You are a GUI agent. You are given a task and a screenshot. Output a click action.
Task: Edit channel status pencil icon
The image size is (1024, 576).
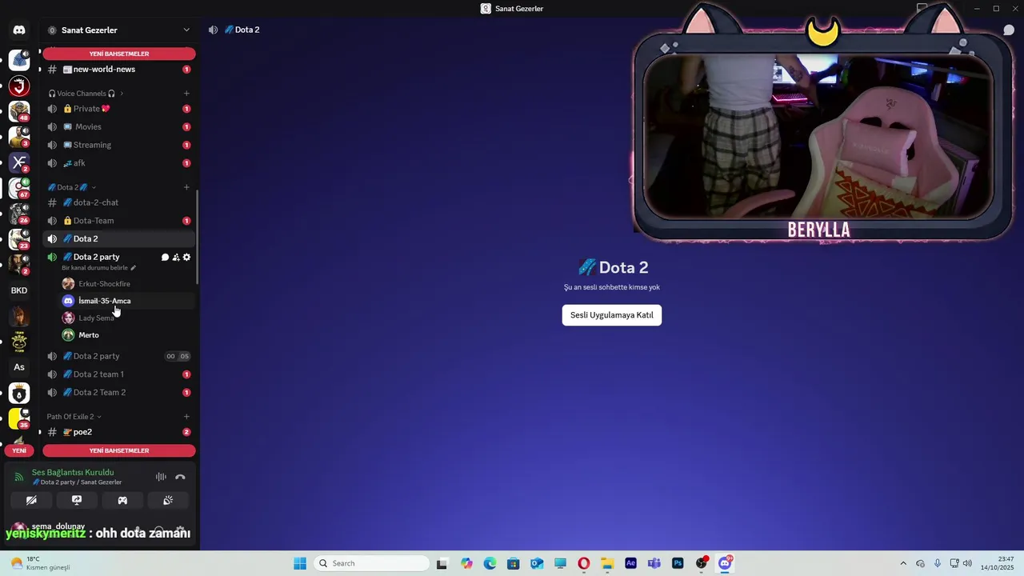pyautogui.click(x=134, y=268)
